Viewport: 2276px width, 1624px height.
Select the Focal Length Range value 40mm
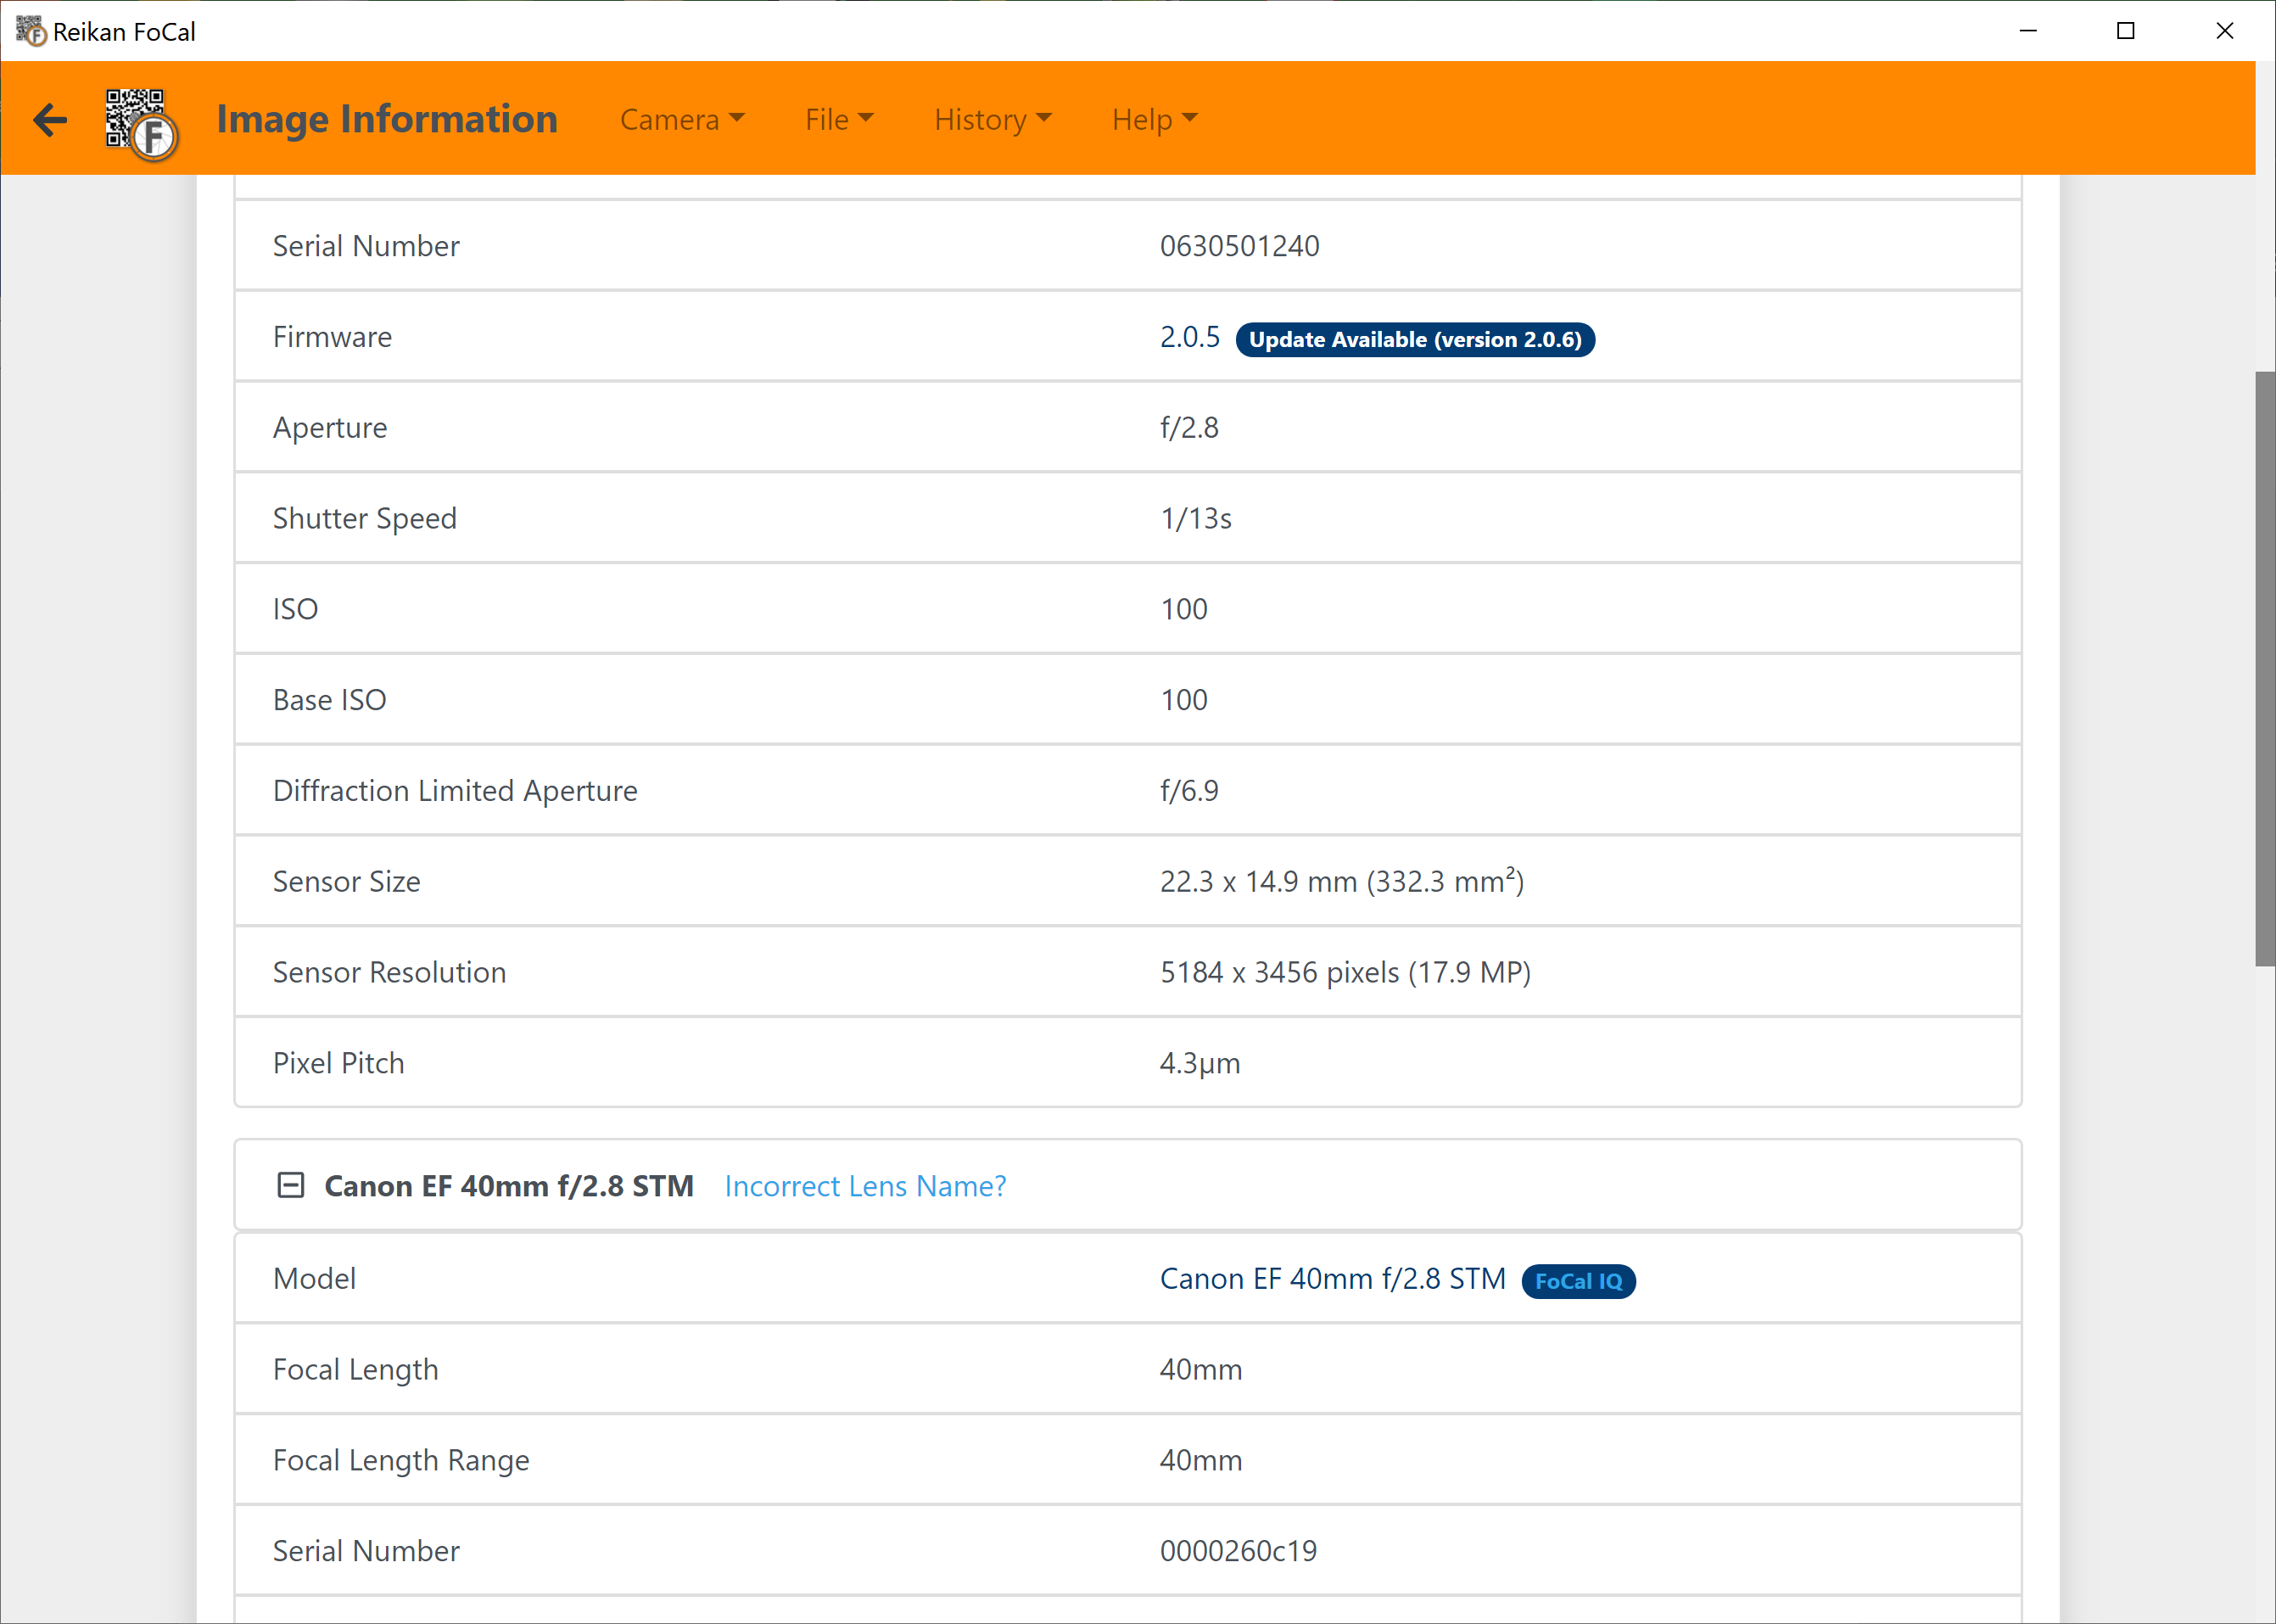pos(1200,1461)
